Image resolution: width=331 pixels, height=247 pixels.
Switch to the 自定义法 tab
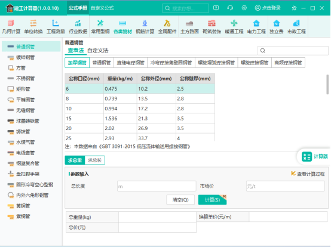point(98,51)
